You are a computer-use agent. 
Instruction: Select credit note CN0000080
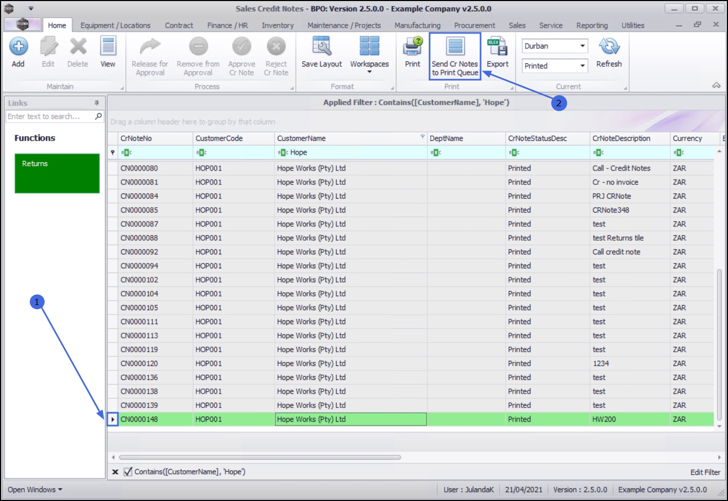[139, 168]
